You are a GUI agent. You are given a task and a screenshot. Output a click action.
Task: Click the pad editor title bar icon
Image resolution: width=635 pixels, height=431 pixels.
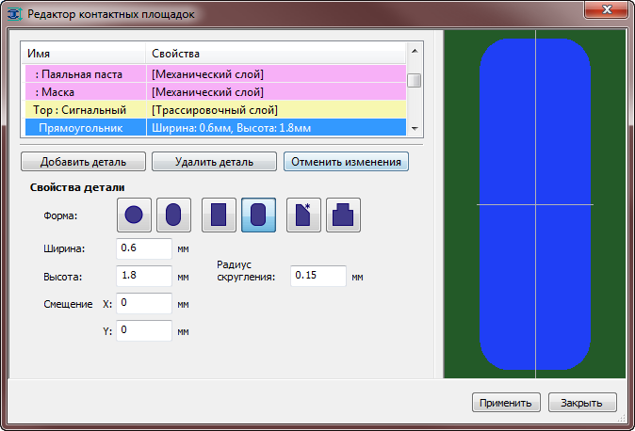14,14
